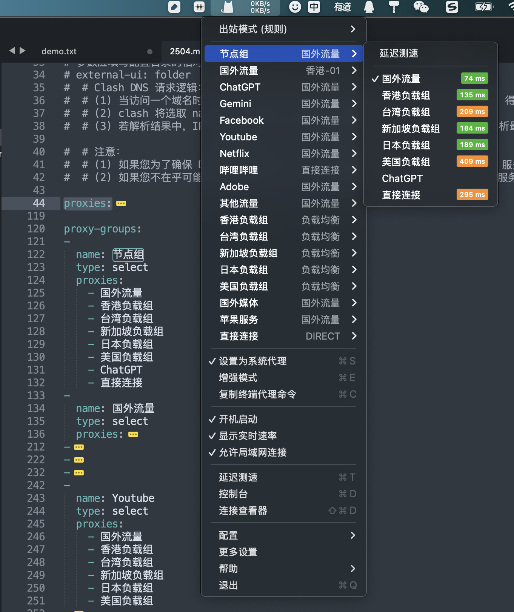Screen dimensions: 514x612
Task: Go forward with the editor right arrow
Action: tap(23, 51)
